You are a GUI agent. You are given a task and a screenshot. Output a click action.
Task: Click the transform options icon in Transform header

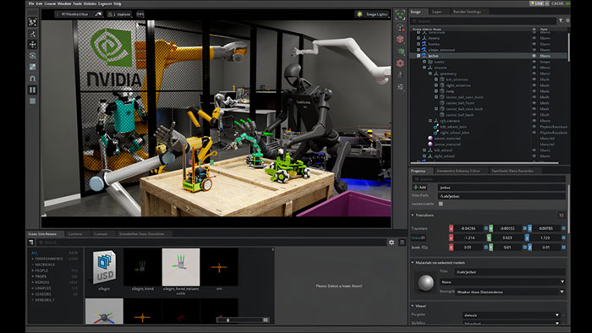pyautogui.click(x=561, y=216)
